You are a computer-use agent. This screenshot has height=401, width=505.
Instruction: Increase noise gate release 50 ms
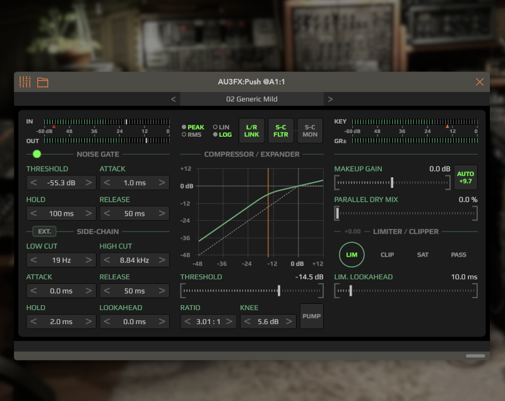coord(162,213)
